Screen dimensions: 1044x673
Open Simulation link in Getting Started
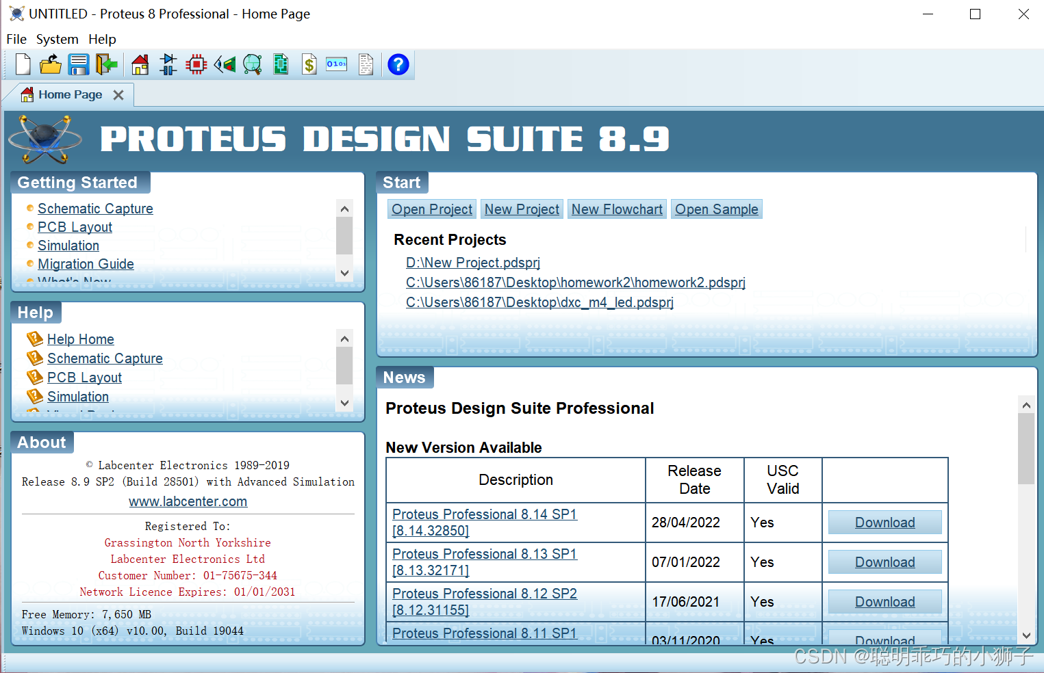tap(68, 246)
